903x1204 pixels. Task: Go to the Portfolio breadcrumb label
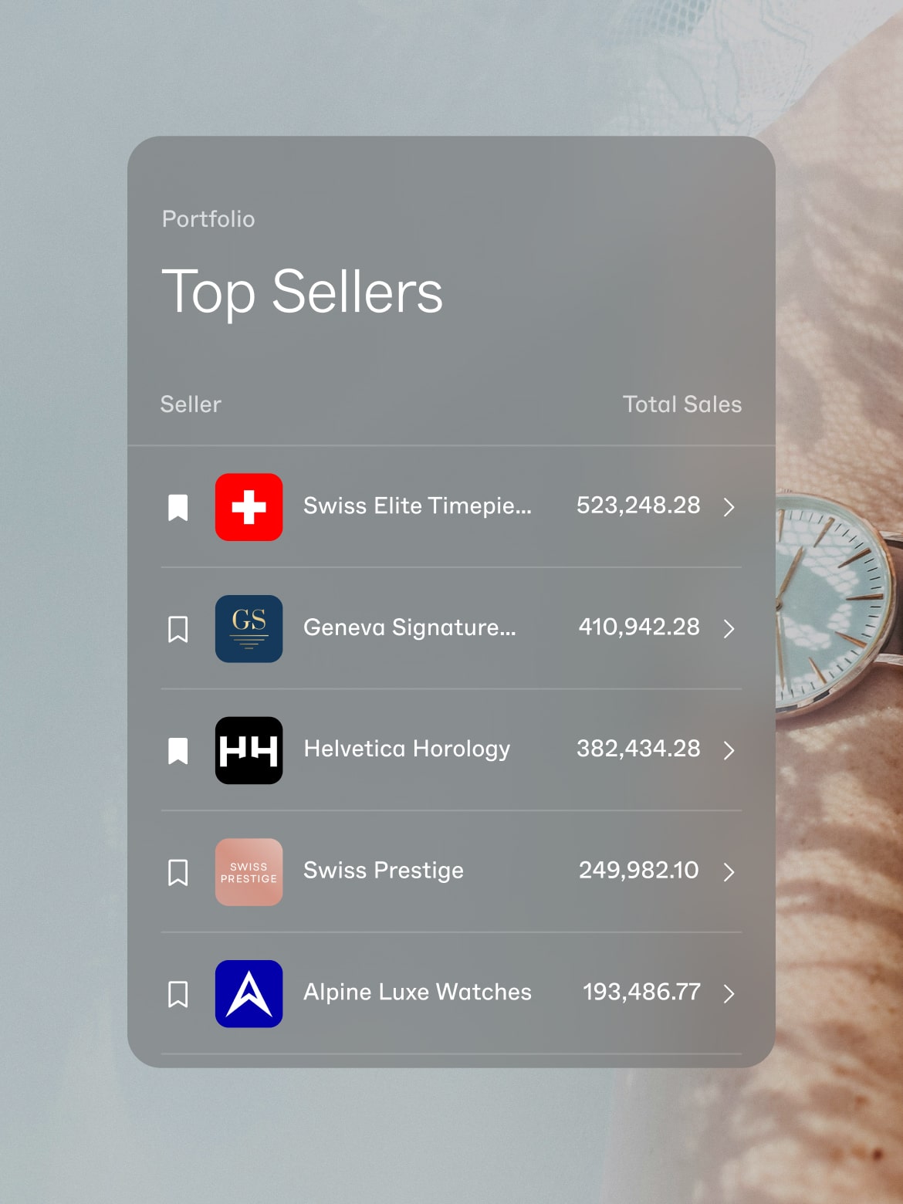(x=208, y=219)
